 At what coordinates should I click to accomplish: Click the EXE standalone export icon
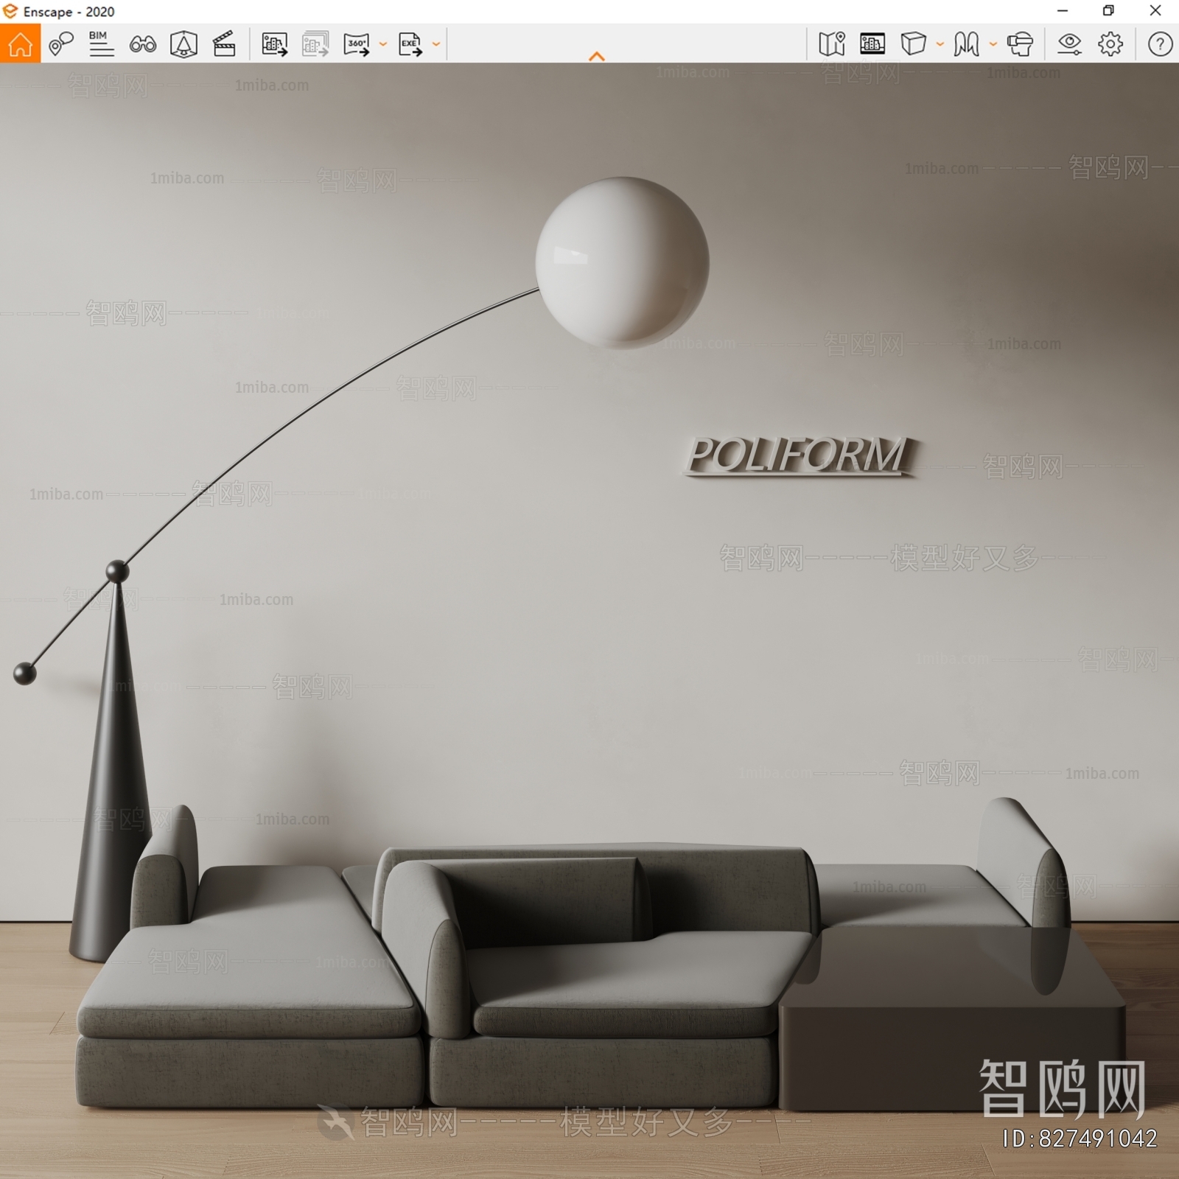coord(410,44)
